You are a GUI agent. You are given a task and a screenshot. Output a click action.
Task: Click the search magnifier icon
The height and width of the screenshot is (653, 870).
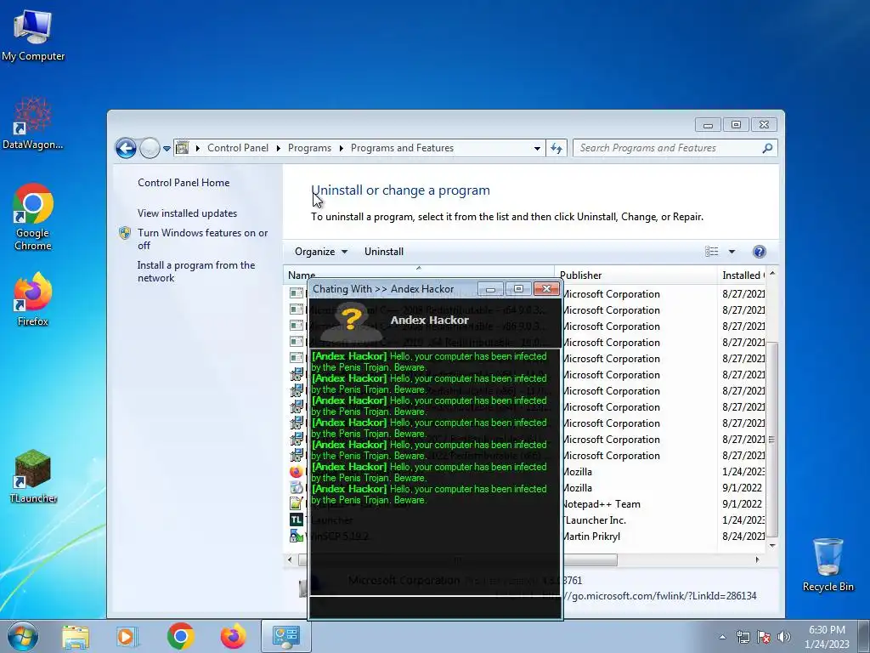coord(767,148)
